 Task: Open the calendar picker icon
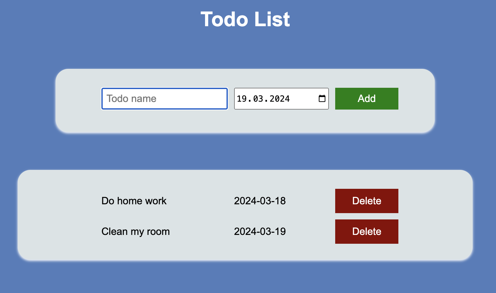pos(322,99)
